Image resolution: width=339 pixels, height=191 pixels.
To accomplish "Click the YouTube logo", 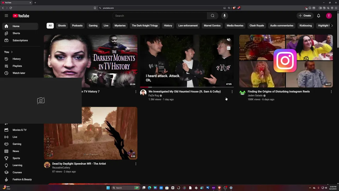I will 21,16.
